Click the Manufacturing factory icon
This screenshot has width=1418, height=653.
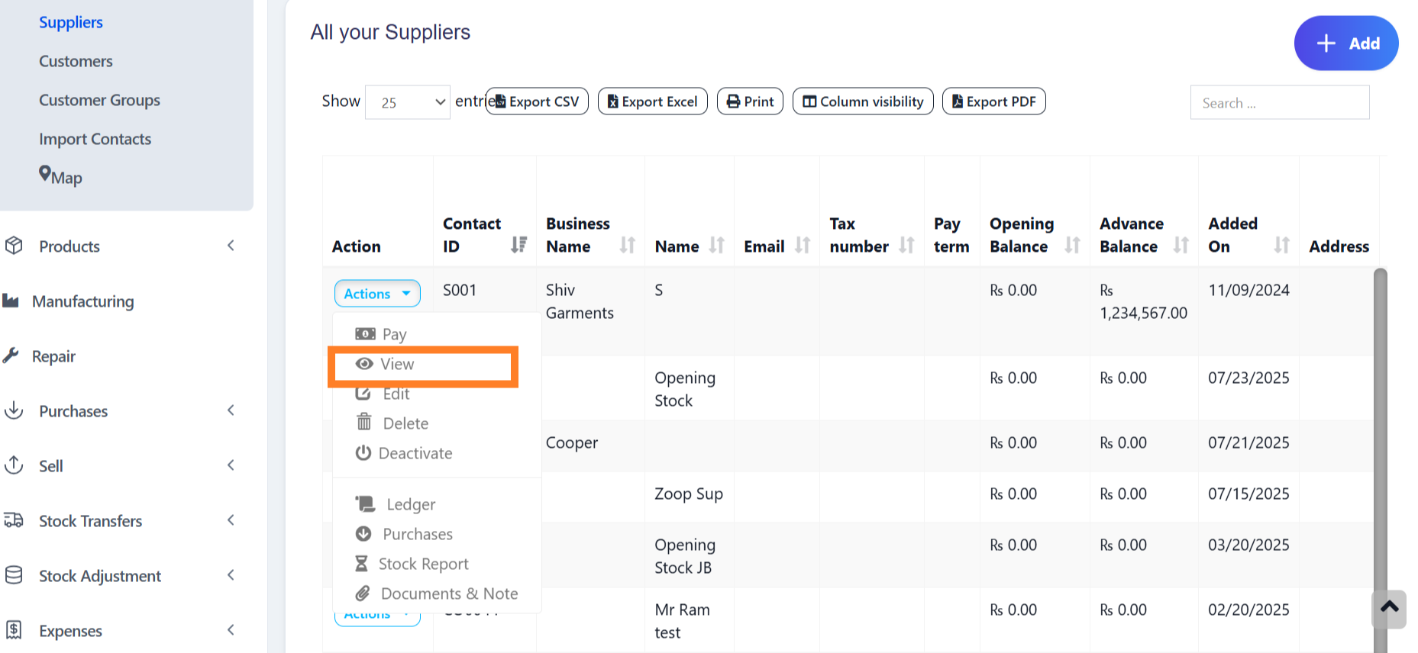pos(11,301)
